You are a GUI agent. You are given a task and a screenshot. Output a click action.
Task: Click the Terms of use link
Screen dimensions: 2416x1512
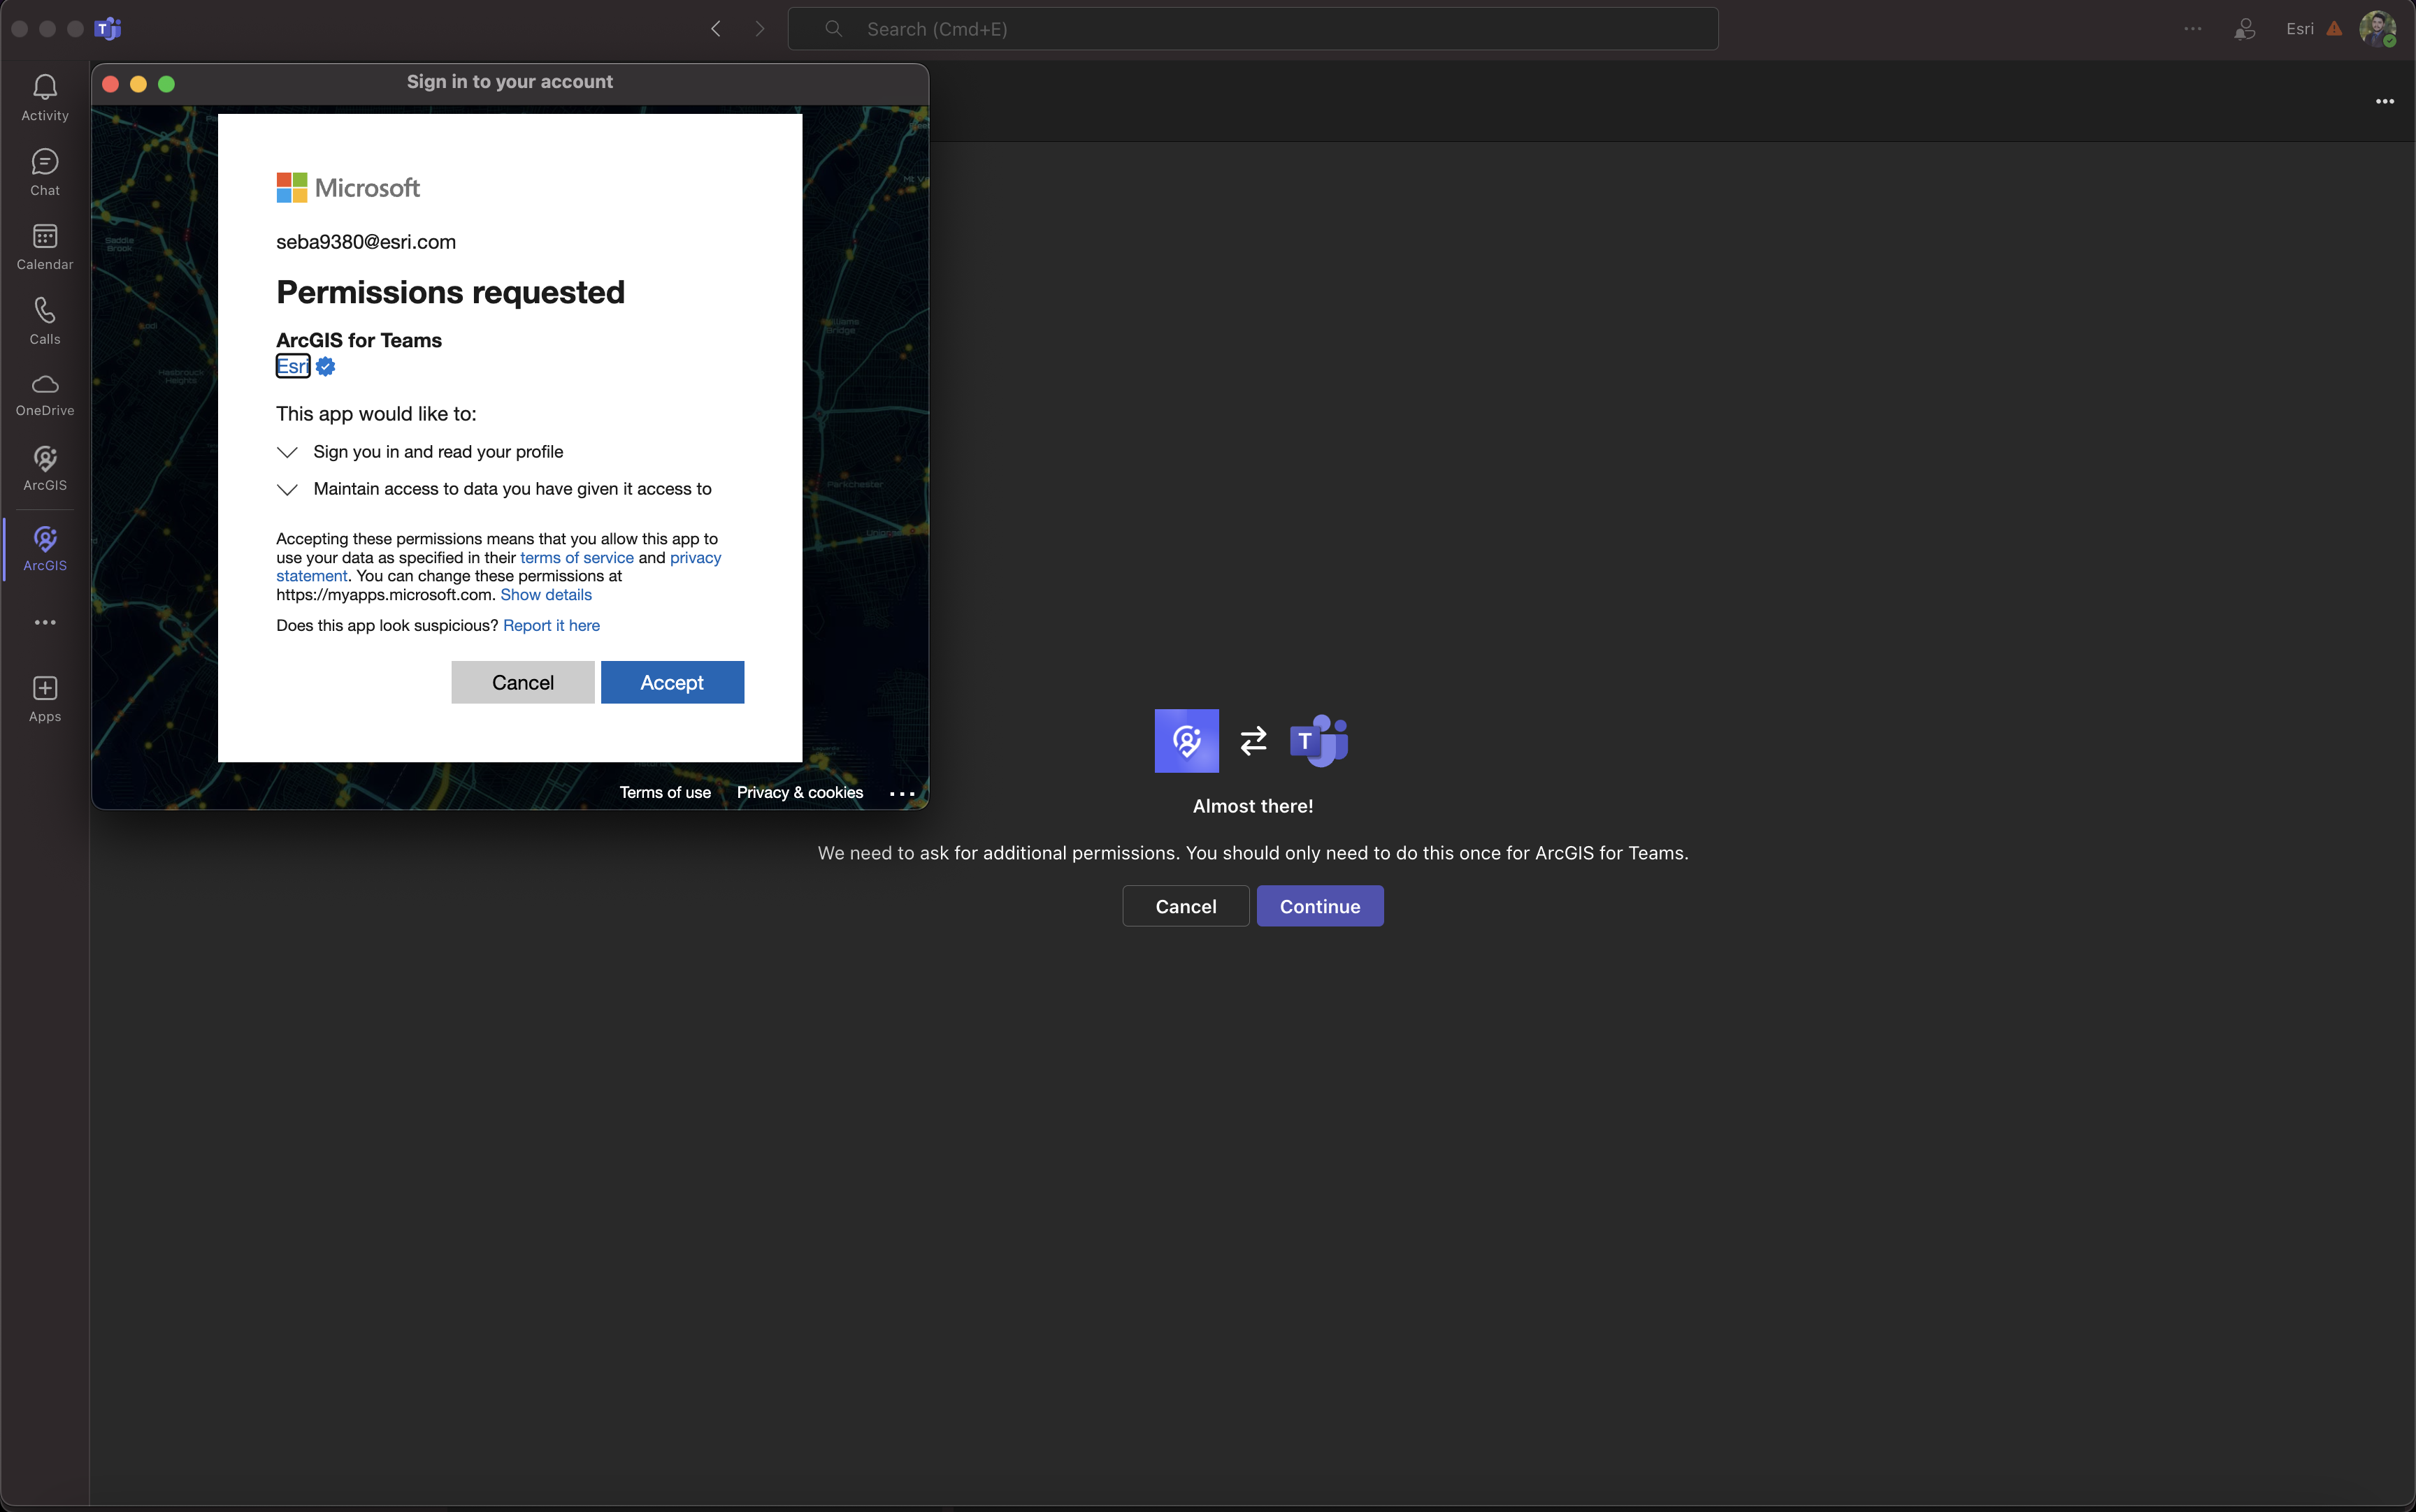666,791
